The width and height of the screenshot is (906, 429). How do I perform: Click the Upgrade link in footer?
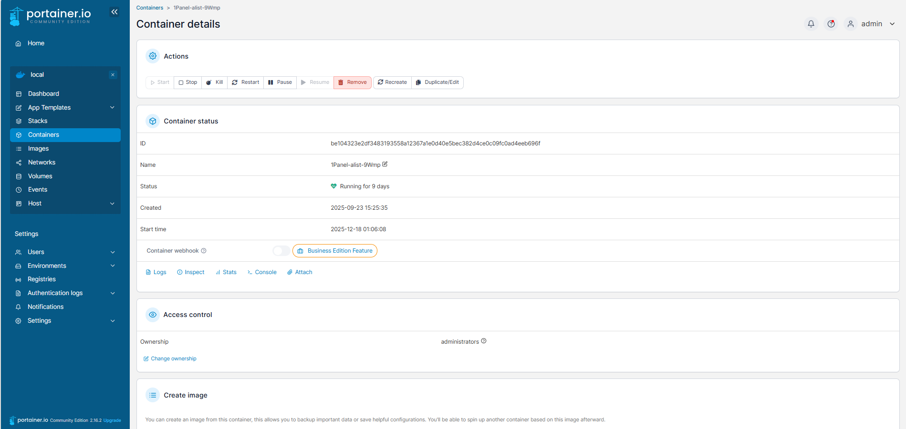(112, 420)
